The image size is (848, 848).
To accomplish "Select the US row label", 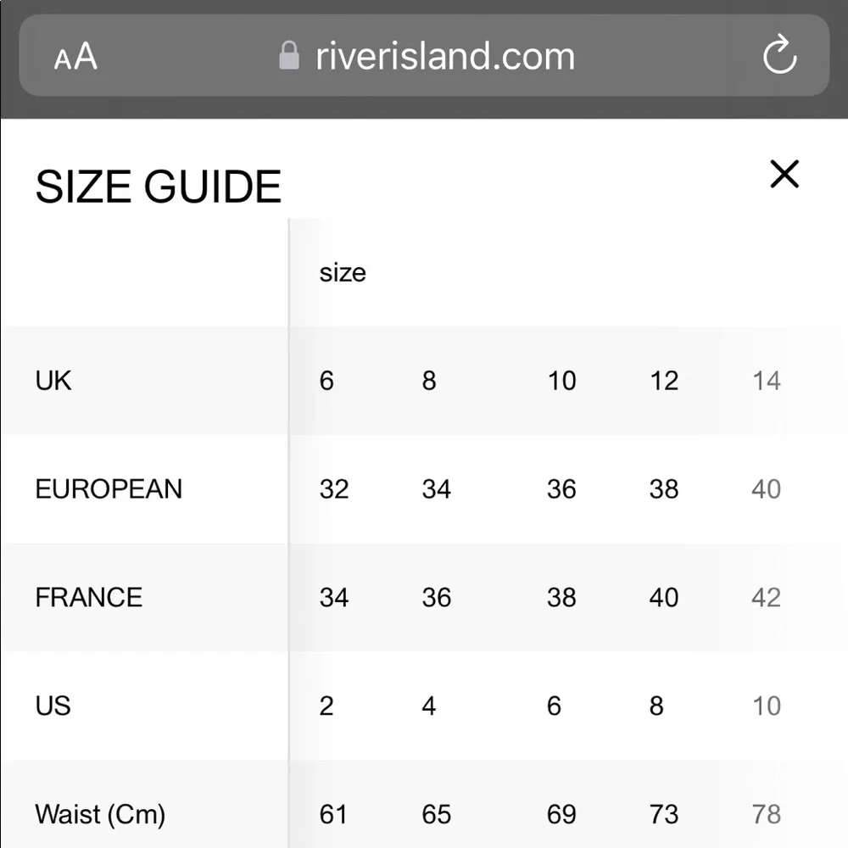I will tap(53, 706).
